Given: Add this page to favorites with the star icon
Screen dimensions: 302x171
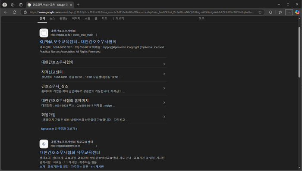Looking at the screenshot, I should [260, 12].
